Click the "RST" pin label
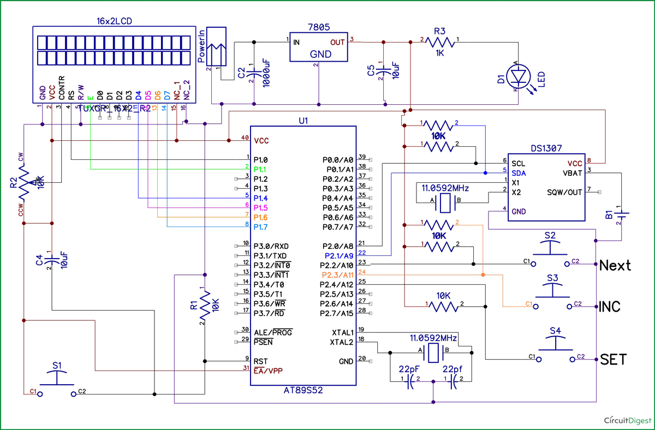Image resolution: width=655 pixels, height=430 pixels. pos(260,361)
